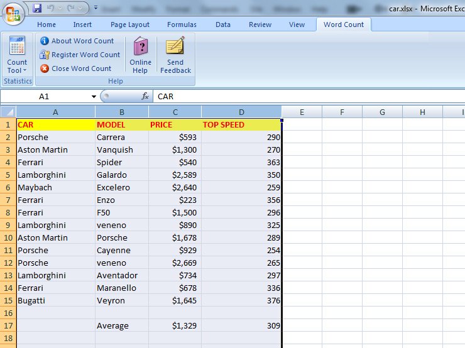Viewport: 465px width, 348px height.
Task: Click the MODEL header cell
Action: click(121, 125)
